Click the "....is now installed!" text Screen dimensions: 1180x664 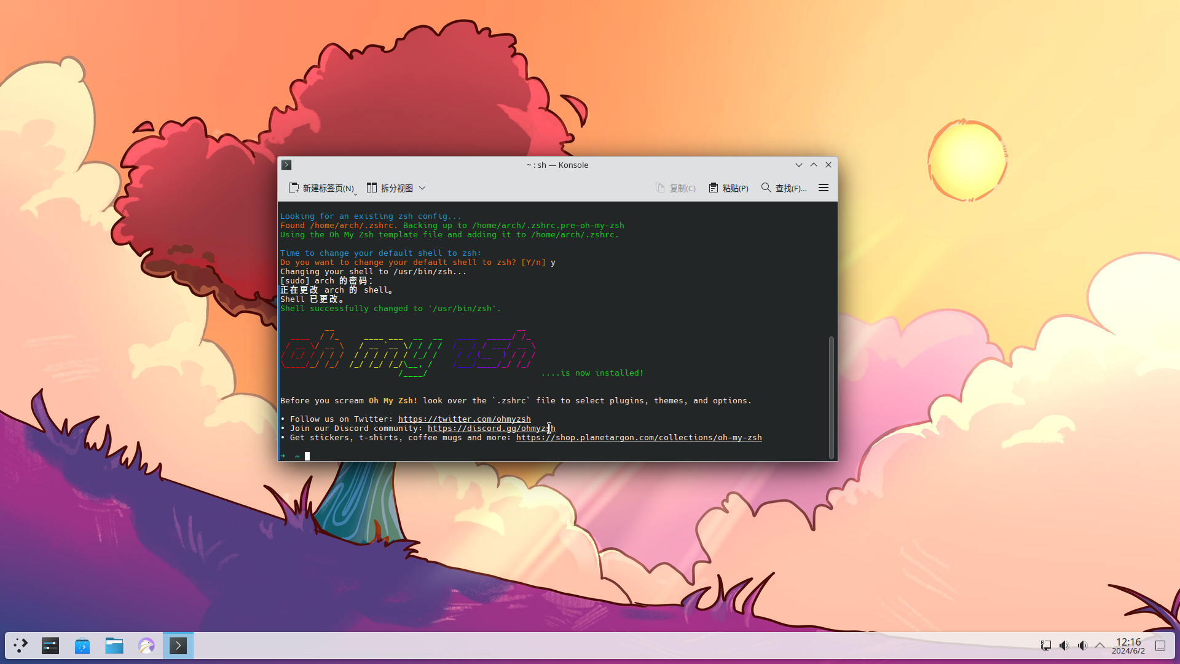coord(592,373)
